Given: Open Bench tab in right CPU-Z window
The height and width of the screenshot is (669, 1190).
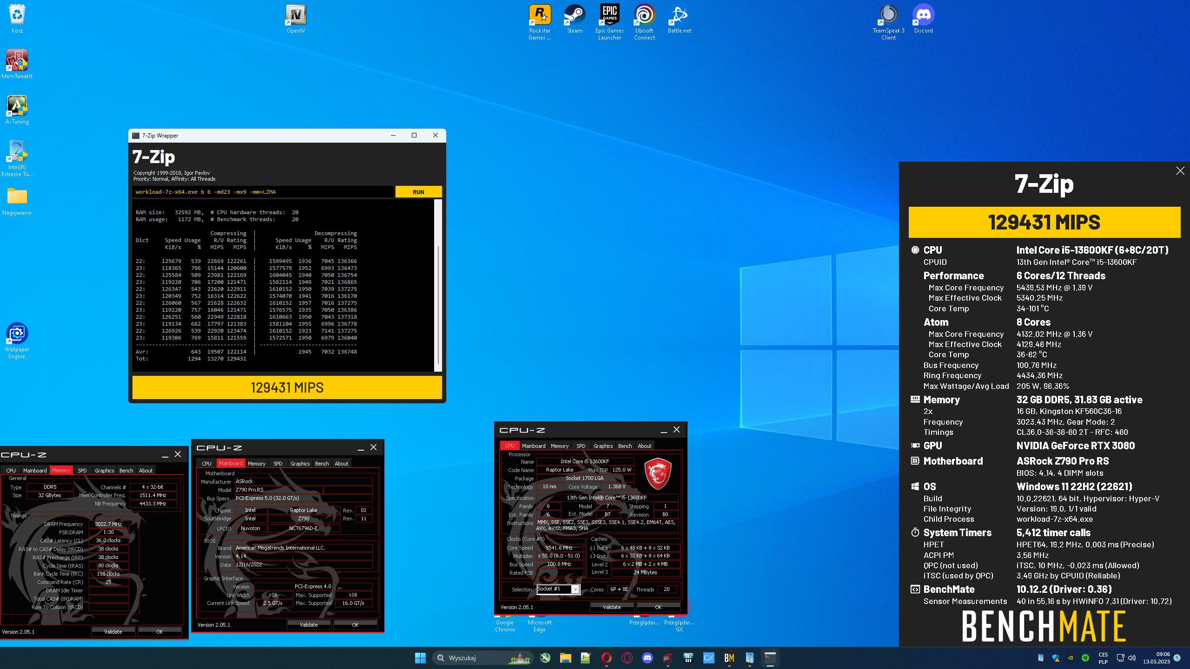Looking at the screenshot, I should [x=625, y=446].
